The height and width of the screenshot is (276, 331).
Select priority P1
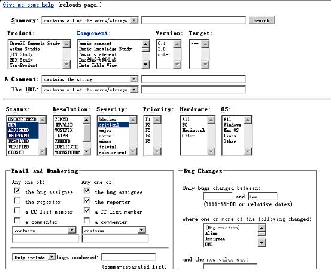[148, 119]
